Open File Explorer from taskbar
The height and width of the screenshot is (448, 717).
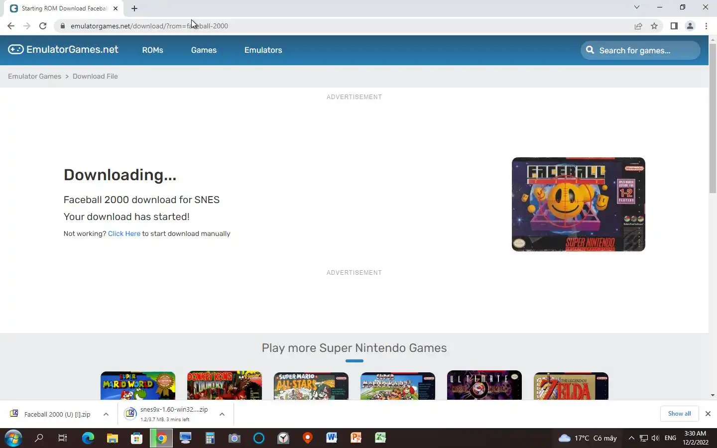(113, 438)
